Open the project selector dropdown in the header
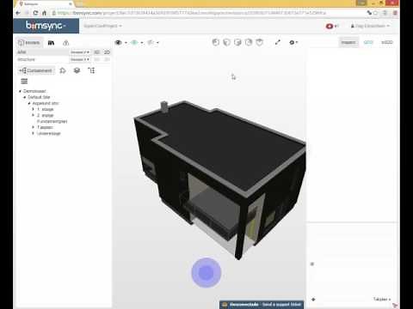 click(102, 26)
